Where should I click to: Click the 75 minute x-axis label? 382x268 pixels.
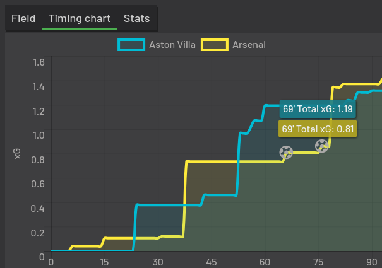click(318, 262)
